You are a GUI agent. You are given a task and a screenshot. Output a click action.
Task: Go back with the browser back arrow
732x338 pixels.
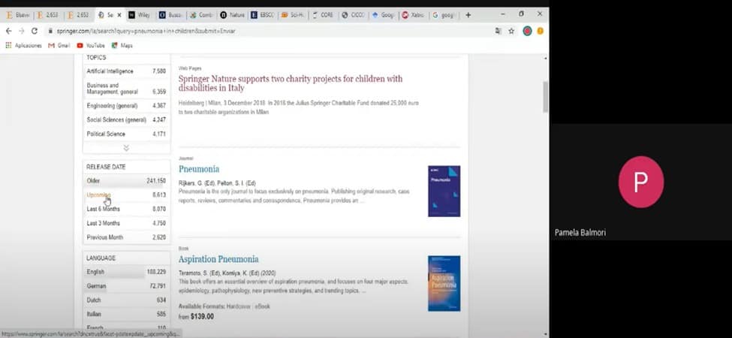(x=8, y=31)
